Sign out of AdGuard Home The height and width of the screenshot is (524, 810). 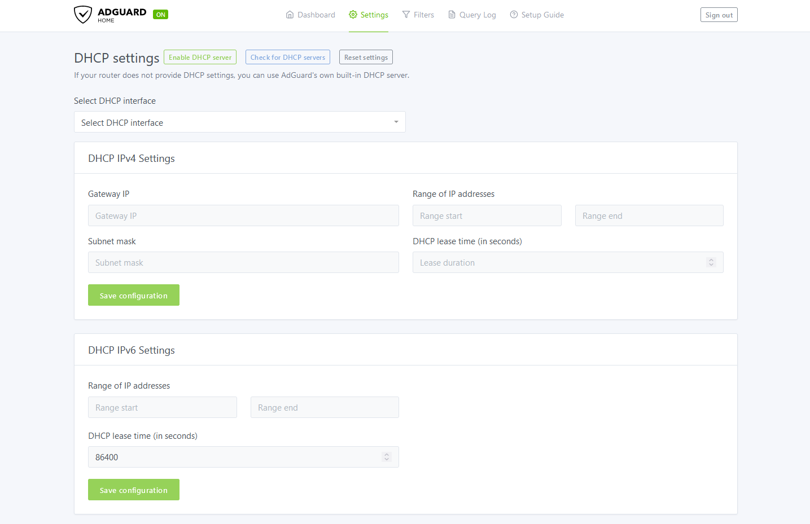[x=719, y=15]
